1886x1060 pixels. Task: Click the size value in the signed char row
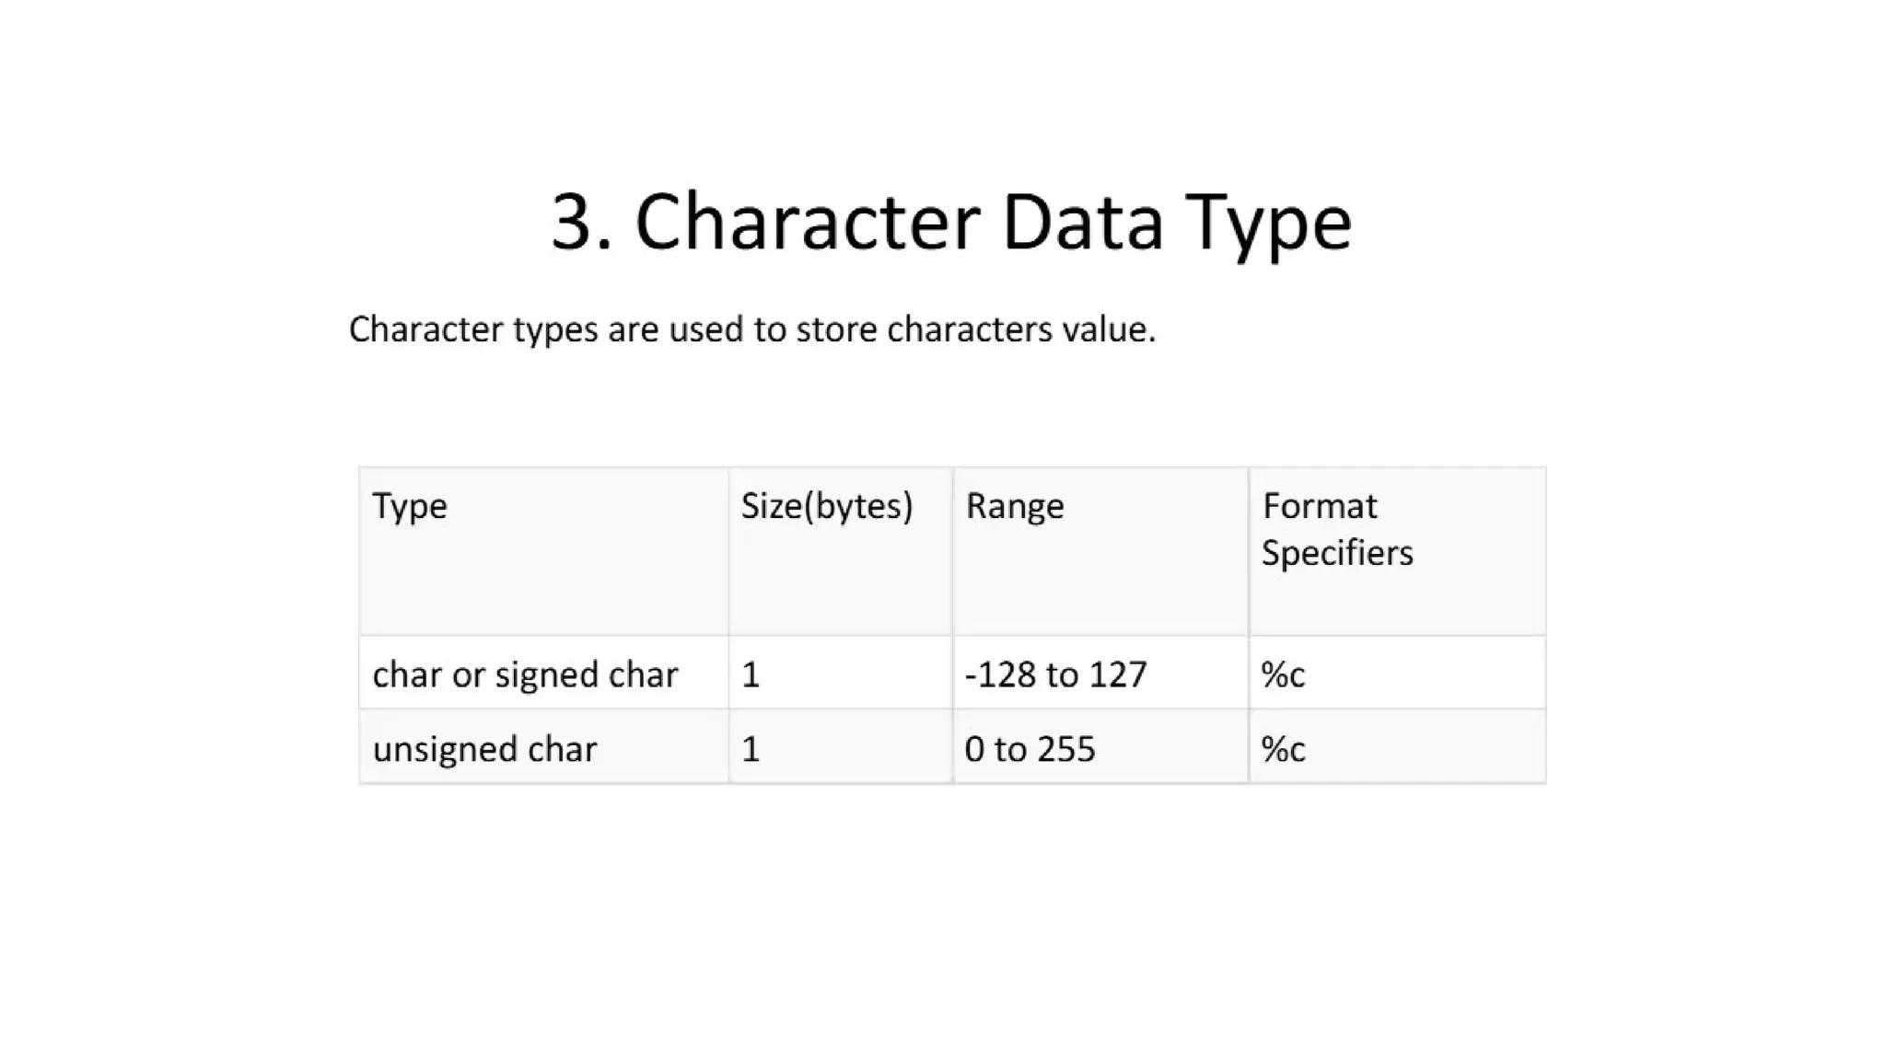751,674
